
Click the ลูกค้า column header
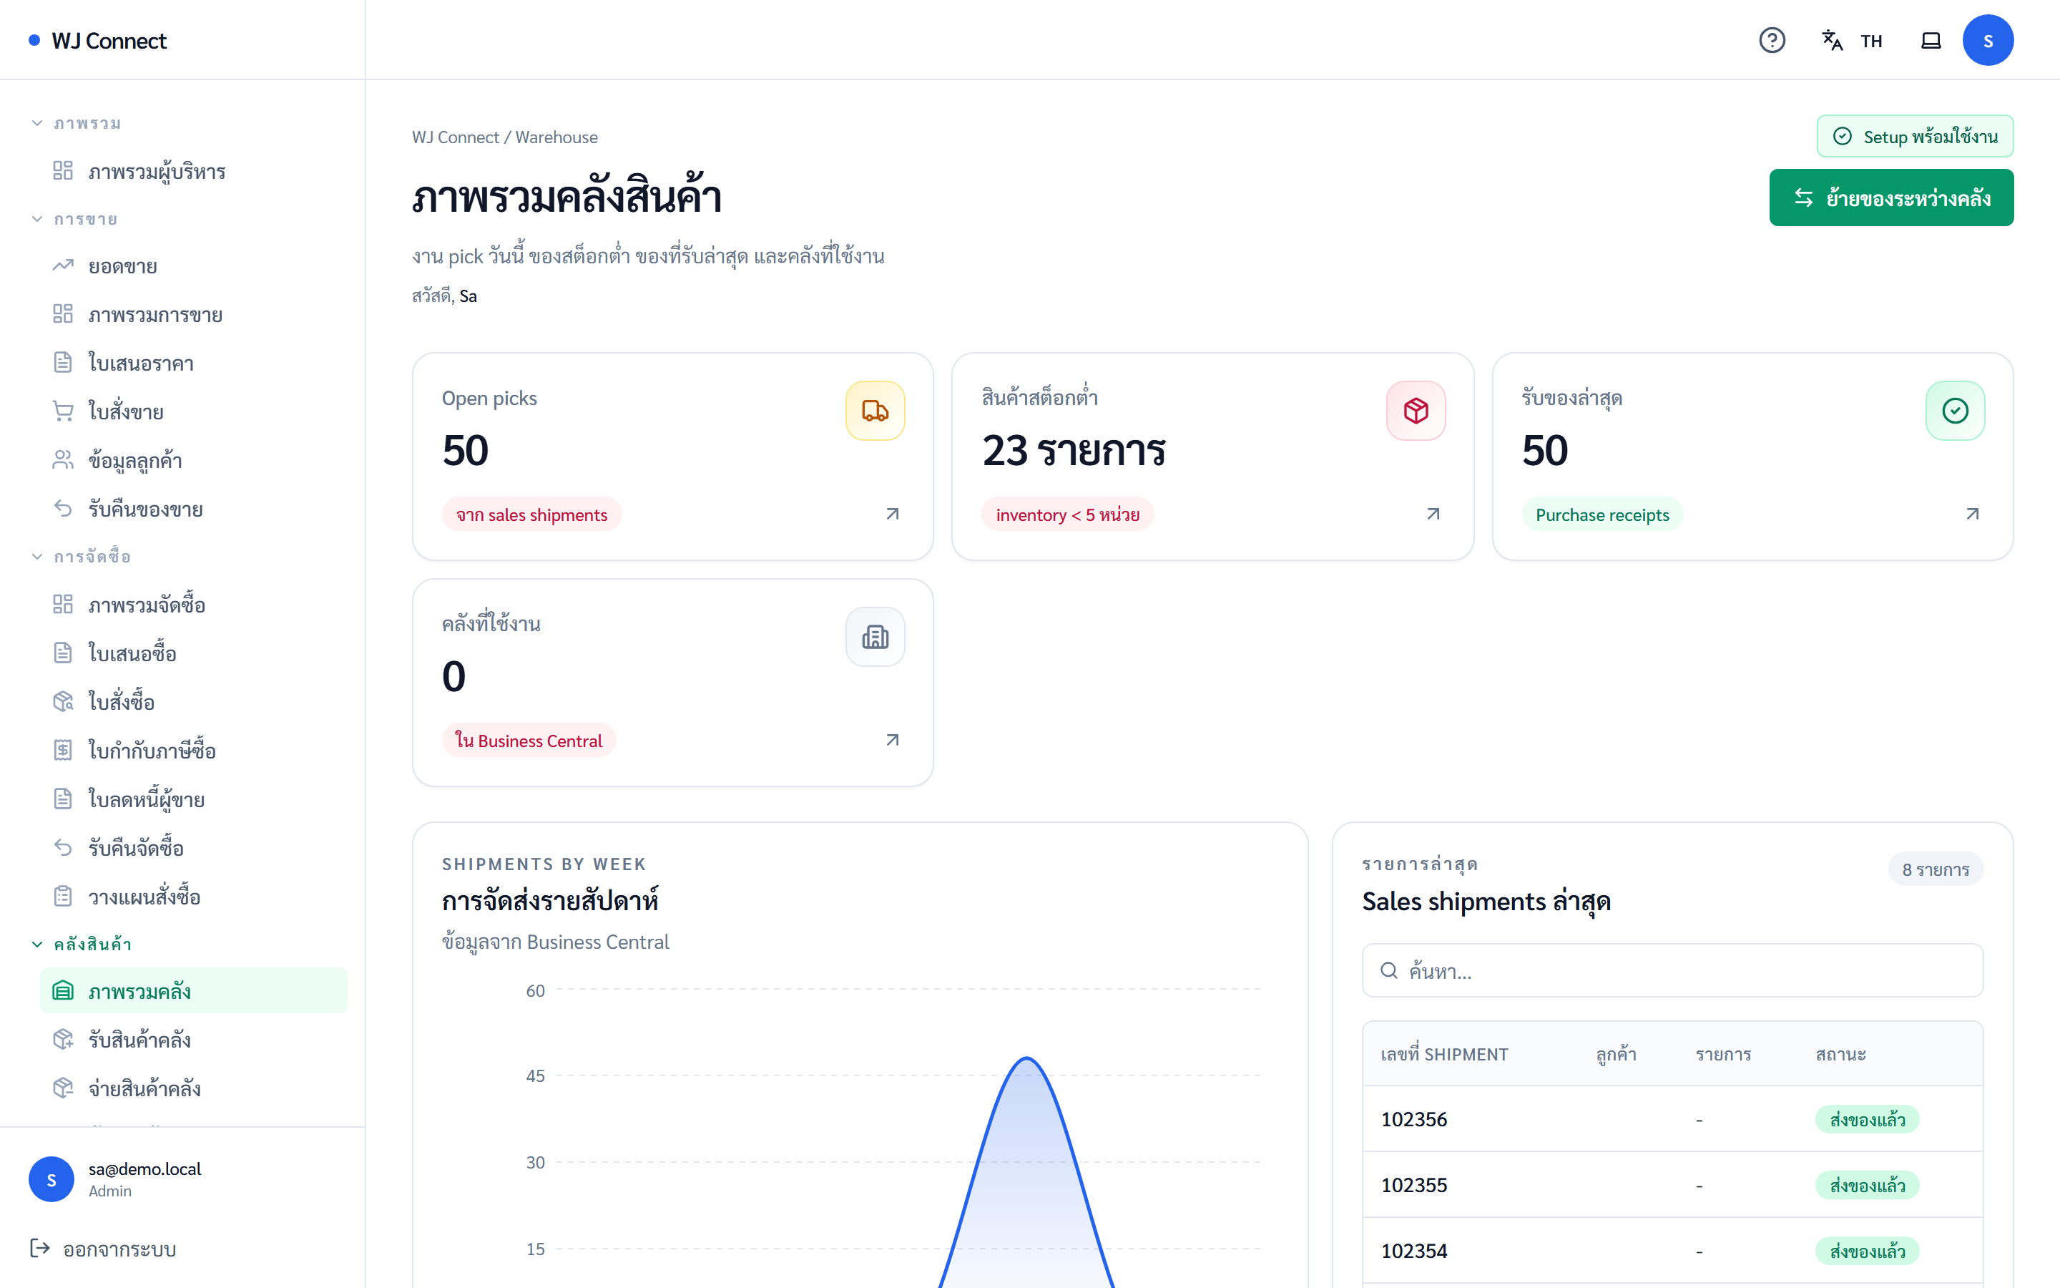point(1616,1054)
